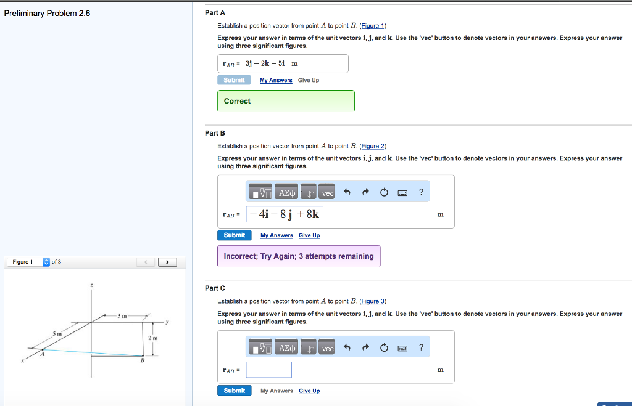Select the 'vec' button in Part C toolbar
This screenshot has width=632, height=406.
327,348
